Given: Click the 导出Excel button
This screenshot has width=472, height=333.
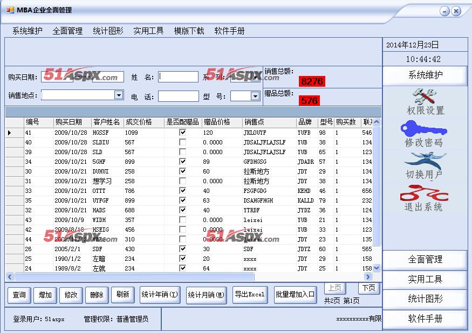Looking at the screenshot, I should click(x=250, y=295).
